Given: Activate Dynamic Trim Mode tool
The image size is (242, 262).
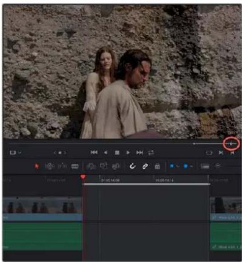Looking at the screenshot, I should (62, 166).
